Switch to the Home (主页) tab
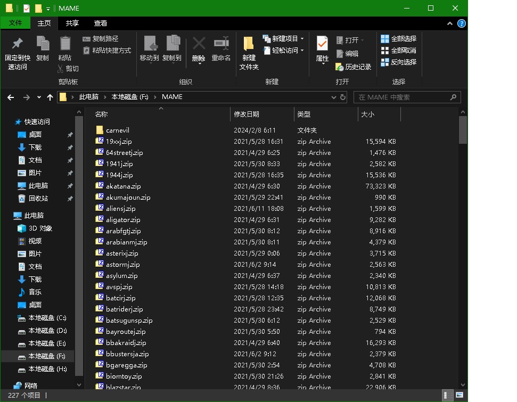 pyautogui.click(x=44, y=23)
